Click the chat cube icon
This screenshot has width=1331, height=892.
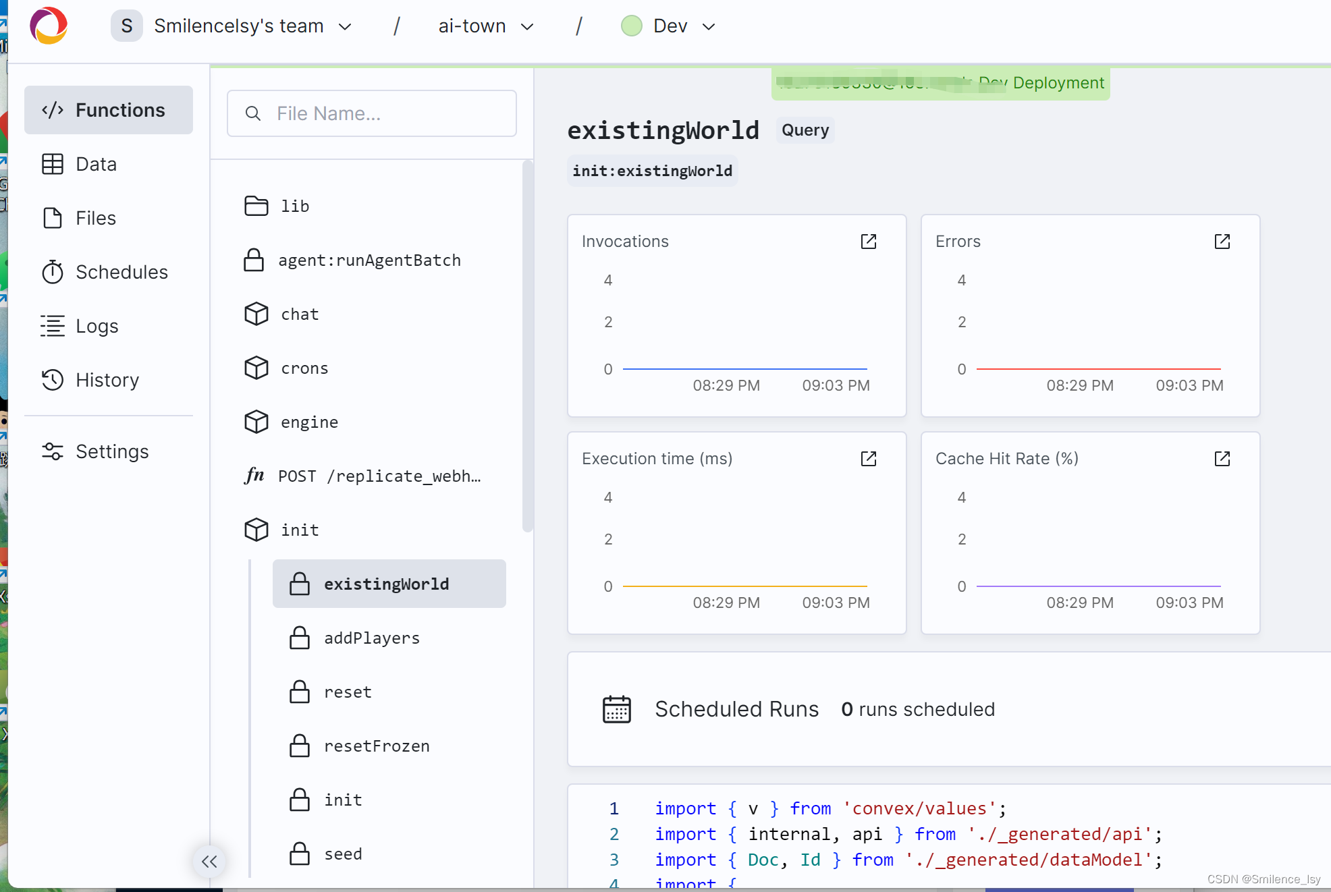coord(256,314)
